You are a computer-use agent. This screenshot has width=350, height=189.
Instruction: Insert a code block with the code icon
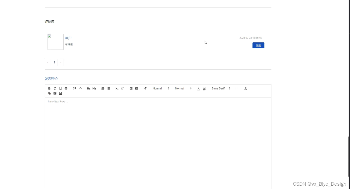[80, 88]
